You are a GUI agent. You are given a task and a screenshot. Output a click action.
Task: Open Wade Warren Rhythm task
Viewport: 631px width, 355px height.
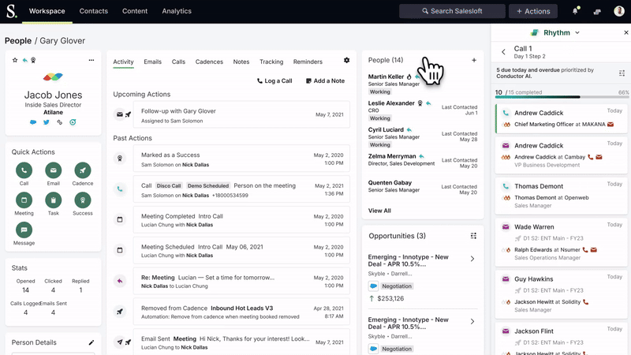point(562,243)
